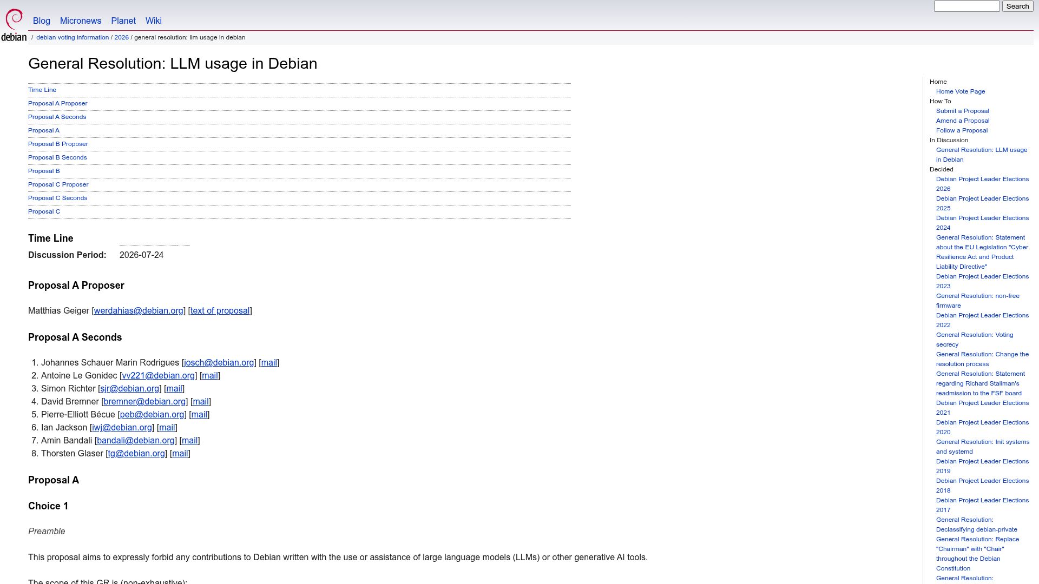Open mail link for David Bremner
Image resolution: width=1039 pixels, height=584 pixels.
201,401
